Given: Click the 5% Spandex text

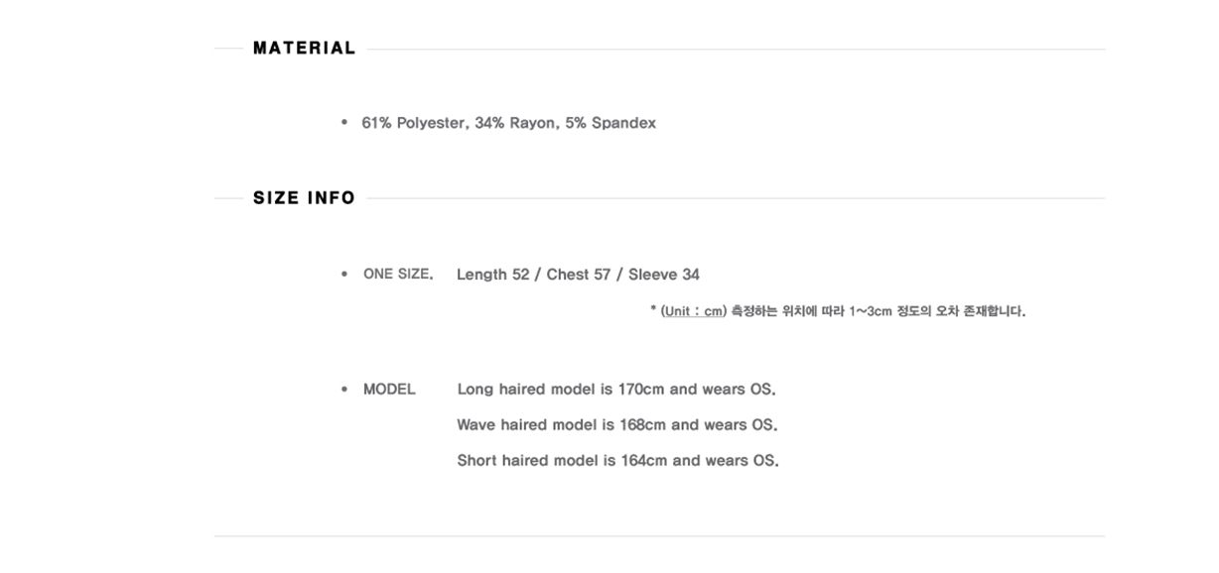Looking at the screenshot, I should click(610, 124).
